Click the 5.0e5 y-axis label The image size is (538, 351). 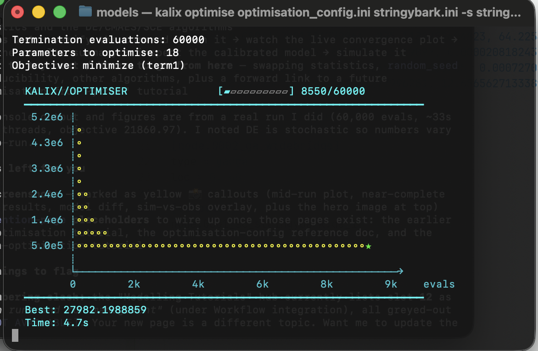(47, 246)
